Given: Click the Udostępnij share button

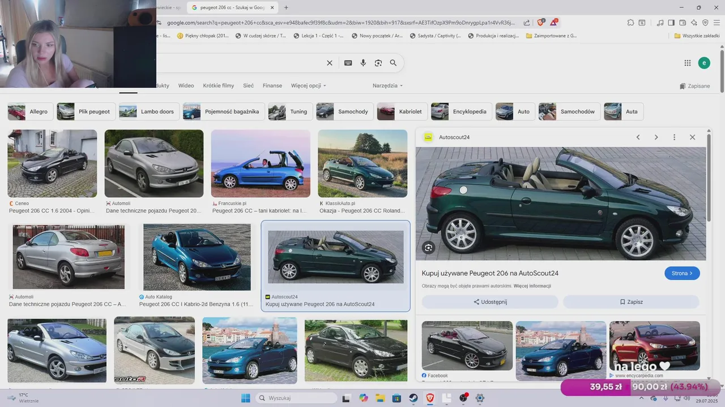Looking at the screenshot, I should (490, 302).
